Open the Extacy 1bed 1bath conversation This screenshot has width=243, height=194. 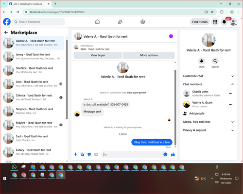(x=33, y=152)
